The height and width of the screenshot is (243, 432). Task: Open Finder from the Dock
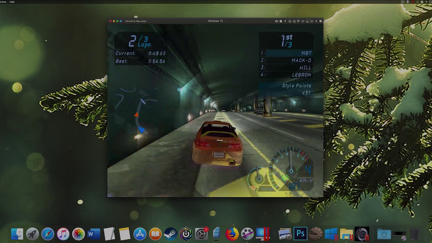pos(17,234)
